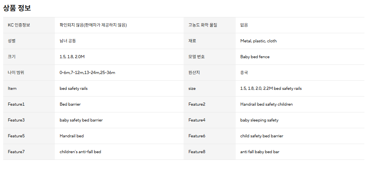Click the bed safety rails Item value
This screenshot has width=366, height=169.
pyautogui.click(x=74, y=89)
